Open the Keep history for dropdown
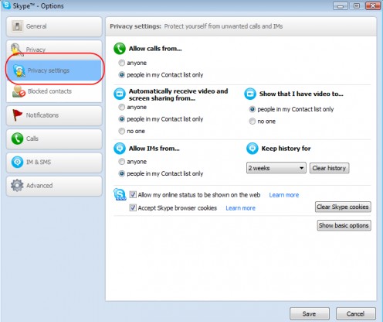This screenshot has width=383, height=322. tap(276, 168)
